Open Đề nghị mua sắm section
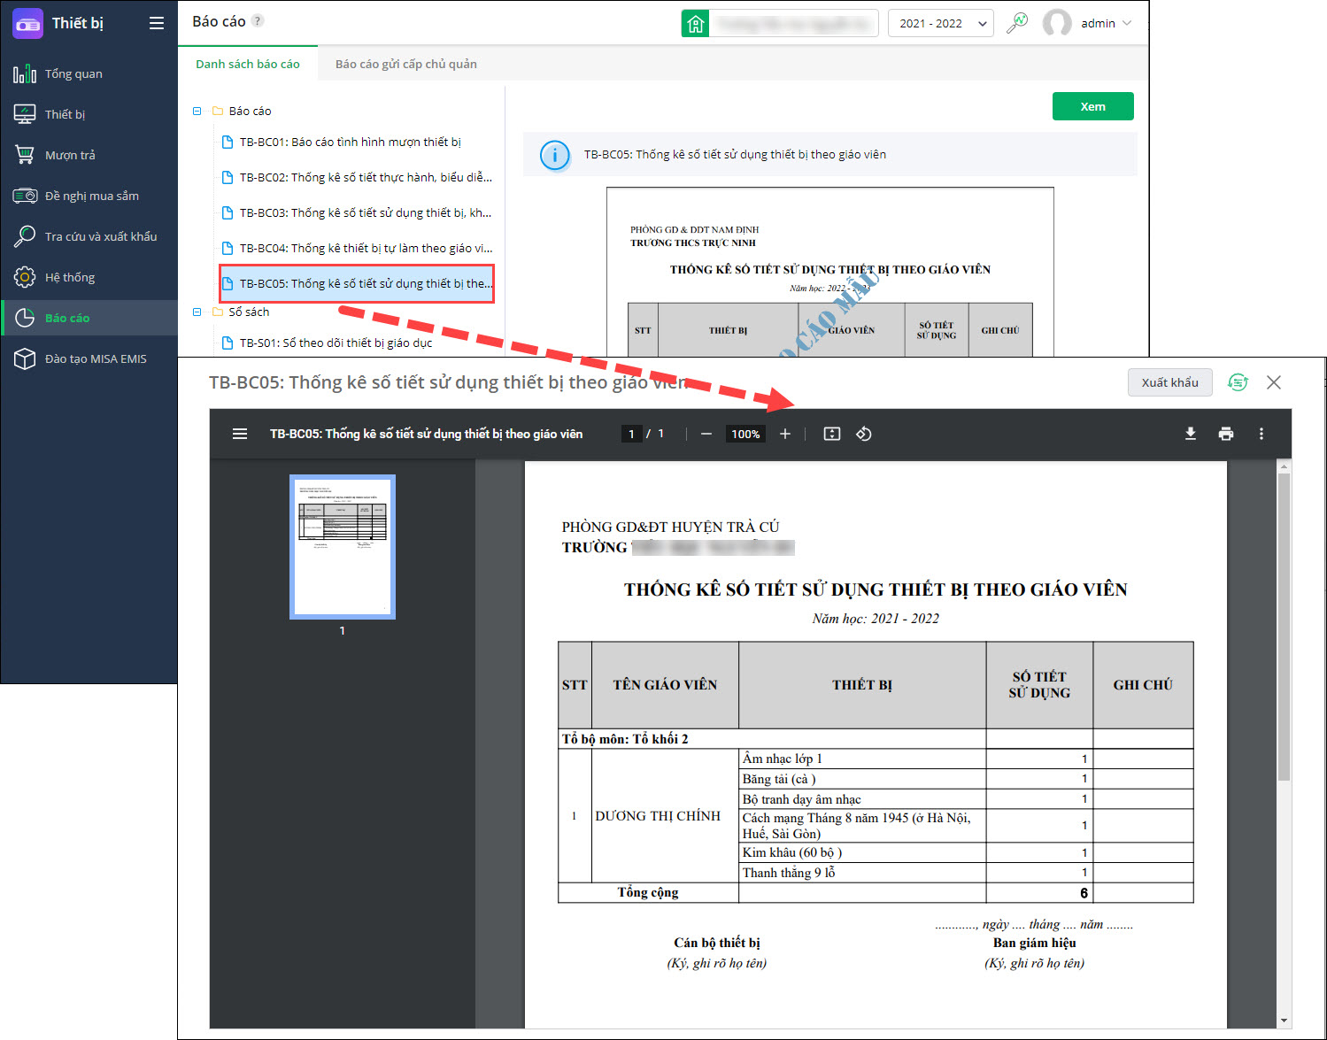Viewport: 1327px width, 1040px height. (x=89, y=196)
